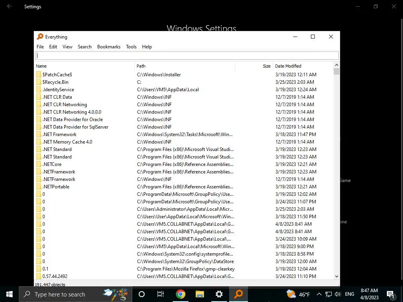Open the notification center icon
The image size is (403, 302).
coord(391,294)
